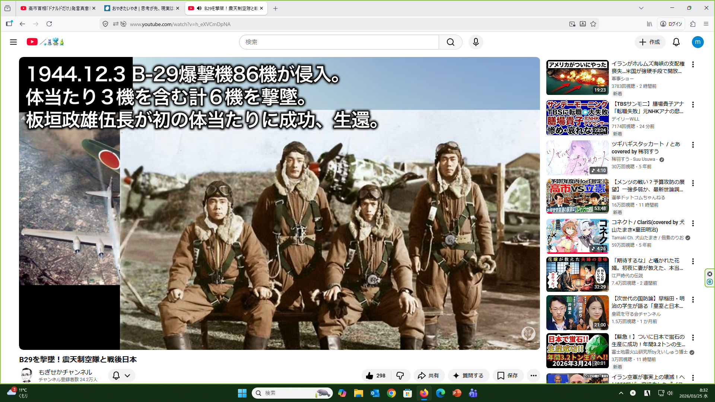This screenshot has height=402, width=715.
Task: Open もぎせかチャンネル channel link
Action: [65, 372]
